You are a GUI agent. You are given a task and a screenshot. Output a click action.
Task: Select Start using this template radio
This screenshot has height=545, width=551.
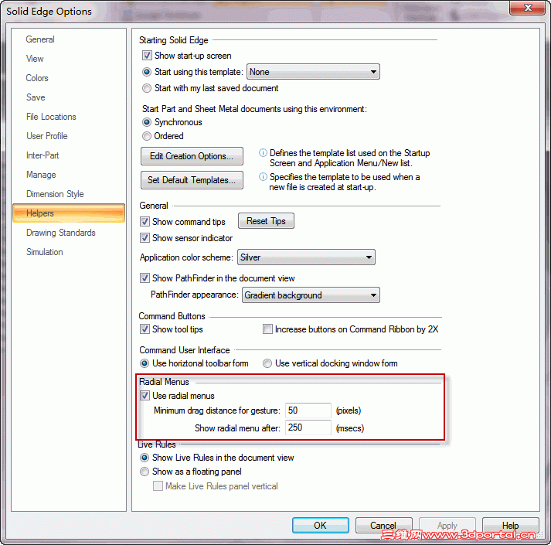147,72
